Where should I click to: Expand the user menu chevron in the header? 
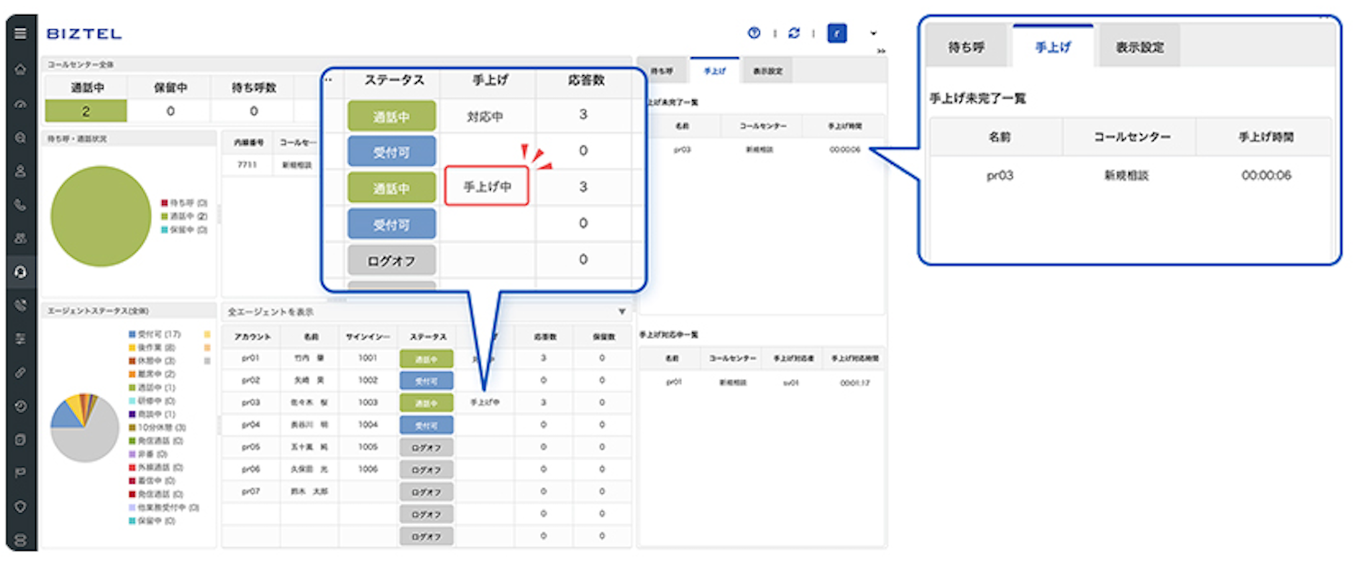pos(873,34)
